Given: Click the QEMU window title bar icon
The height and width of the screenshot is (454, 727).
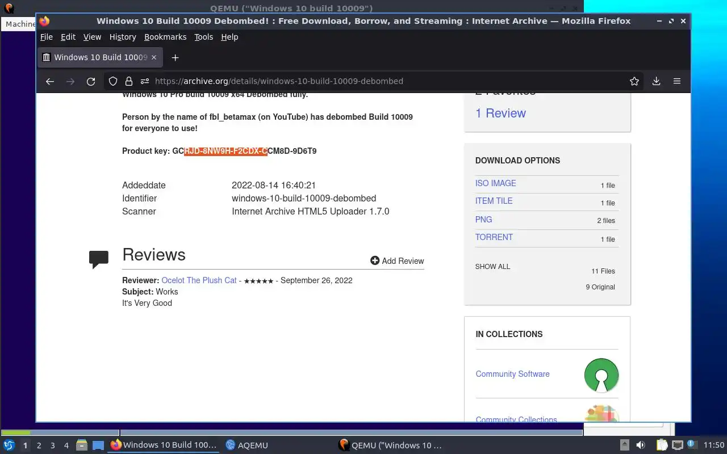Looking at the screenshot, I should click(x=9, y=8).
